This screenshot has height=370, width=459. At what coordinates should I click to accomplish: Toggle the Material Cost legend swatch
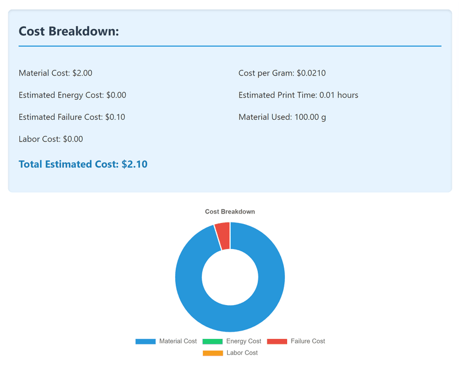[x=145, y=341]
